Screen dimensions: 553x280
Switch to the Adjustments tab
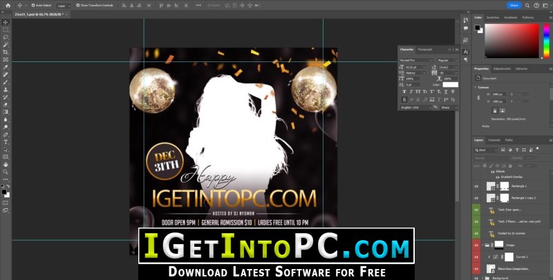(x=502, y=68)
